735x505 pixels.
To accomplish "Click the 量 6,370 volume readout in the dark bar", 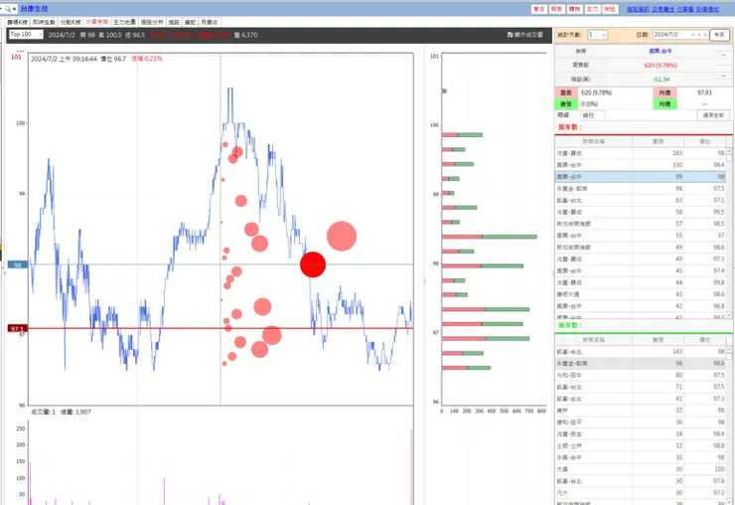I will 246,35.
